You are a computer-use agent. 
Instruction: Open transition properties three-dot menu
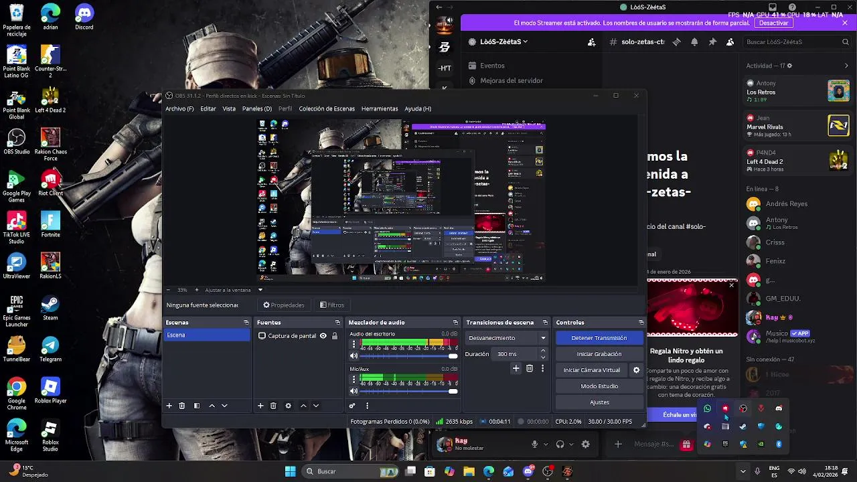542,368
